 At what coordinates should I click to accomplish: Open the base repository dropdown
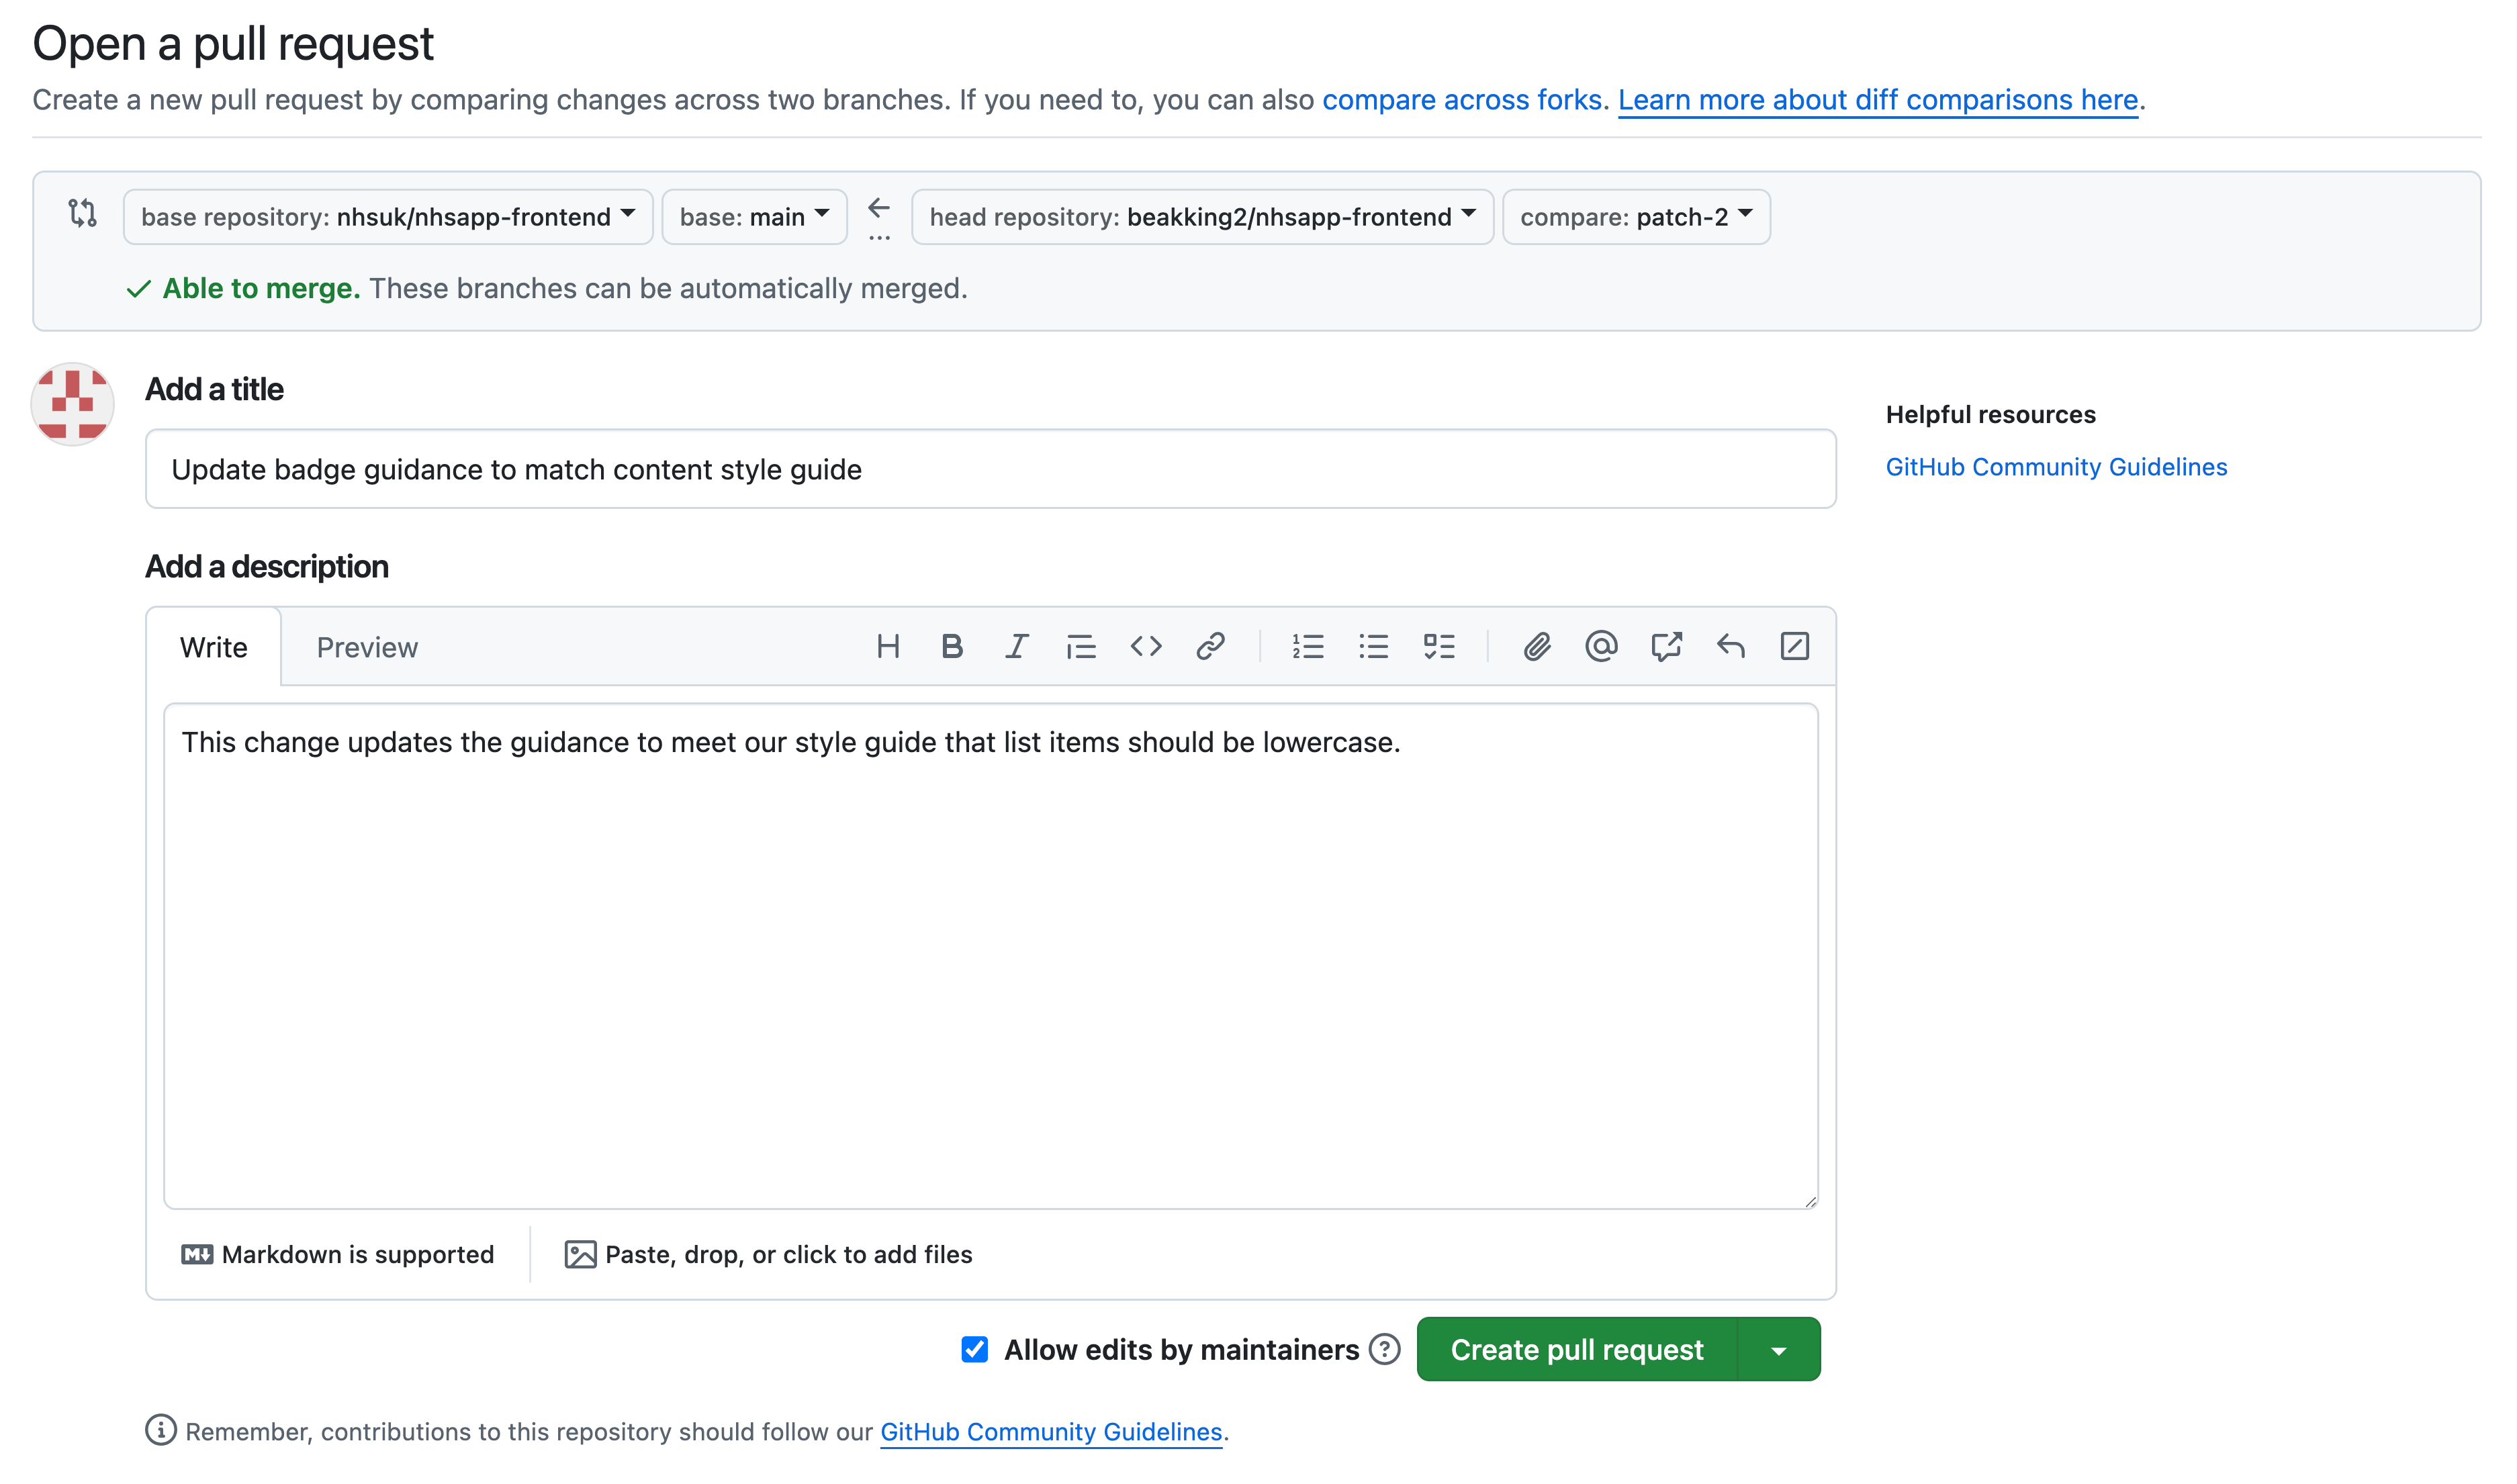point(388,216)
